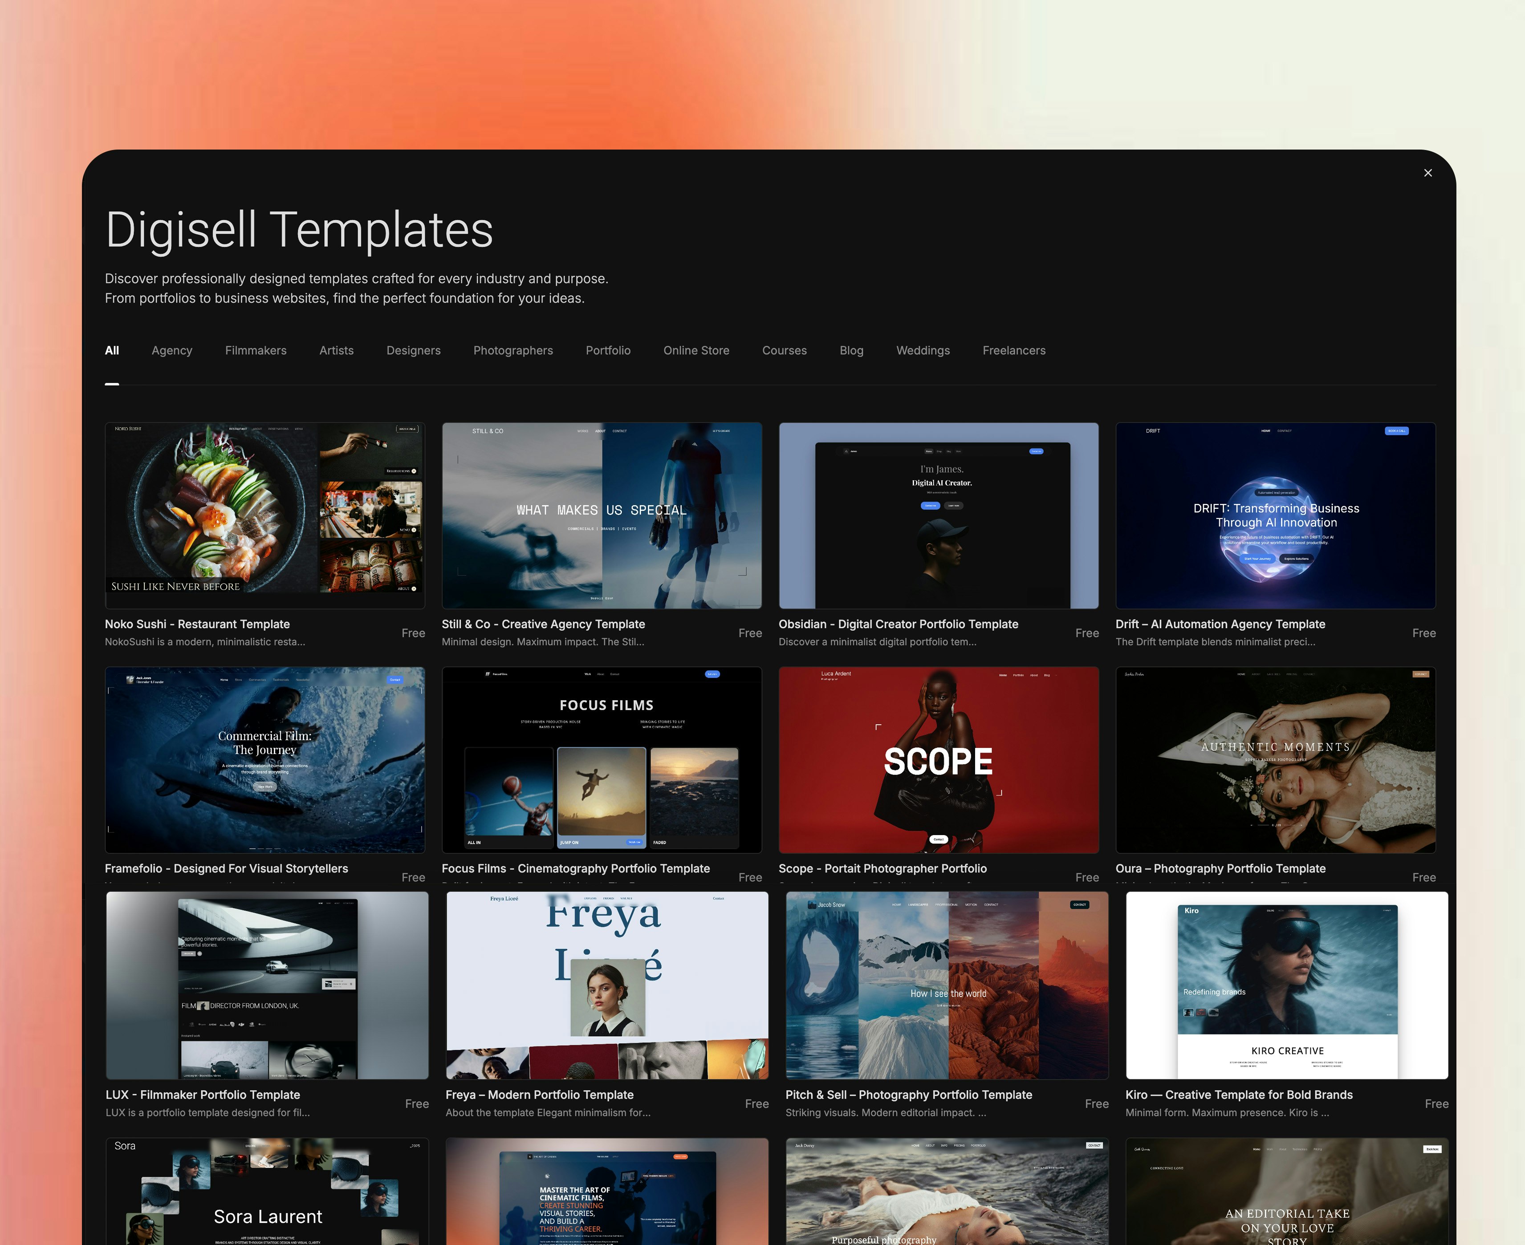
Task: Open the Blog templates section
Action: [851, 350]
